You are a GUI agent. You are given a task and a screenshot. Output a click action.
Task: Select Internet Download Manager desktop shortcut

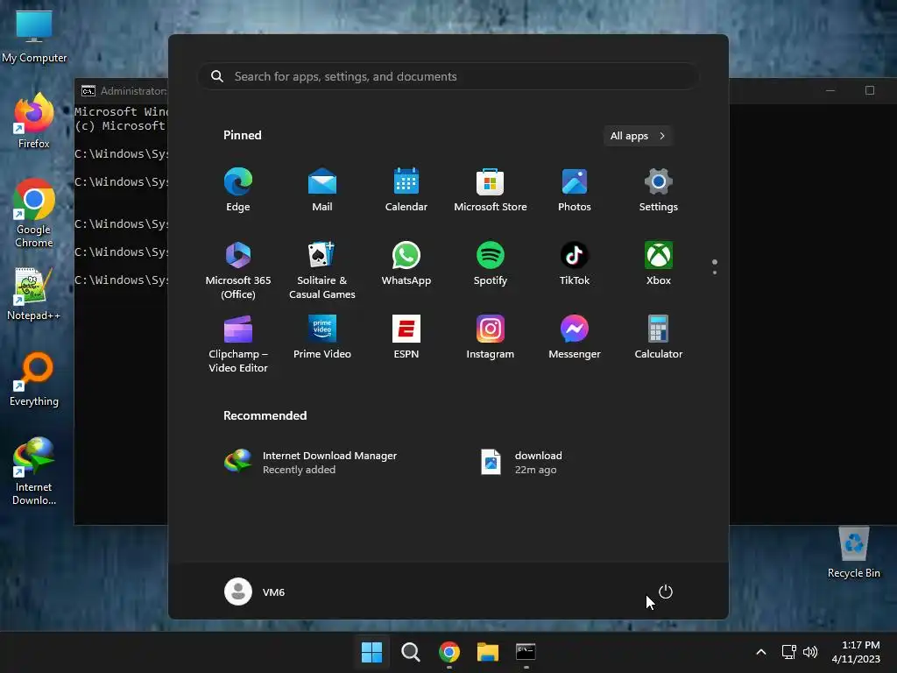(34, 471)
